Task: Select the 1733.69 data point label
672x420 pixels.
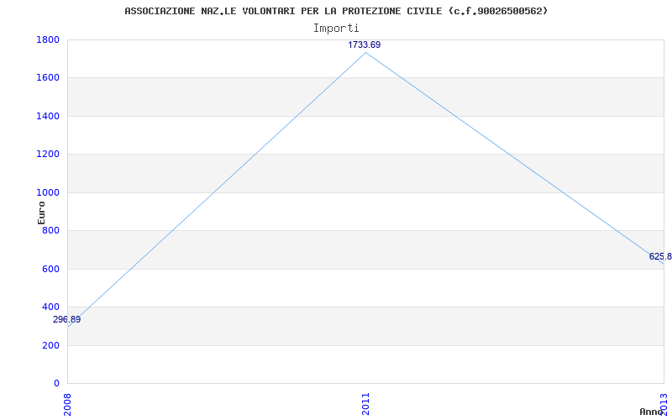Action: pyautogui.click(x=365, y=45)
